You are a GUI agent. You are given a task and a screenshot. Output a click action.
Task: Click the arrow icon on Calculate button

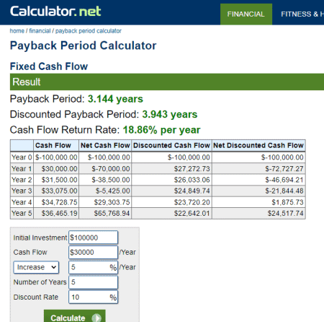point(96,318)
